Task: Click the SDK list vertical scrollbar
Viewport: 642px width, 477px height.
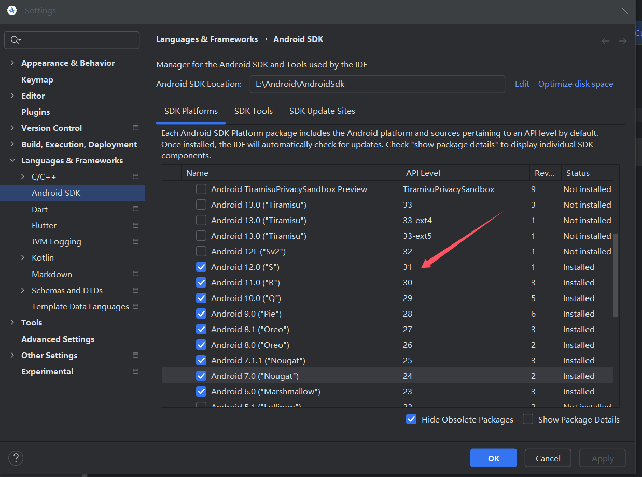Action: (616, 275)
